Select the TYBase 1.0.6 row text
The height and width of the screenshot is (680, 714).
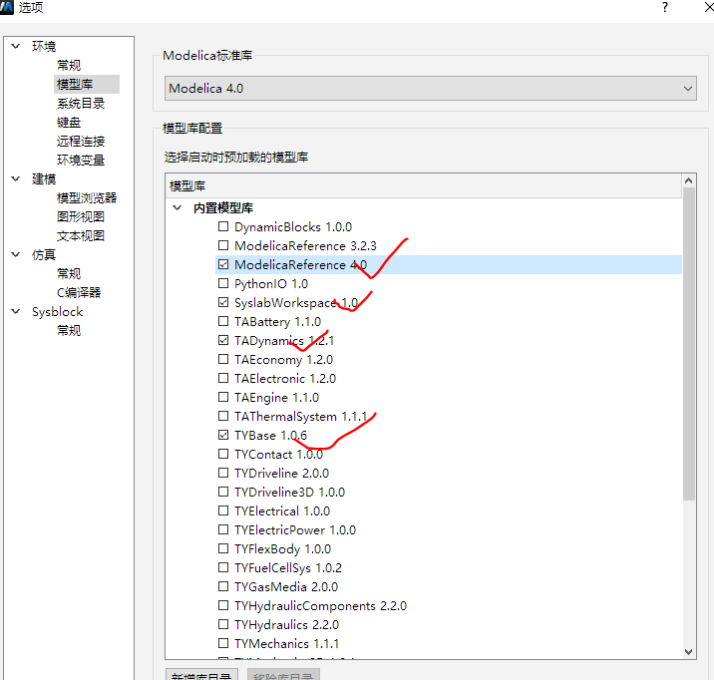[270, 435]
